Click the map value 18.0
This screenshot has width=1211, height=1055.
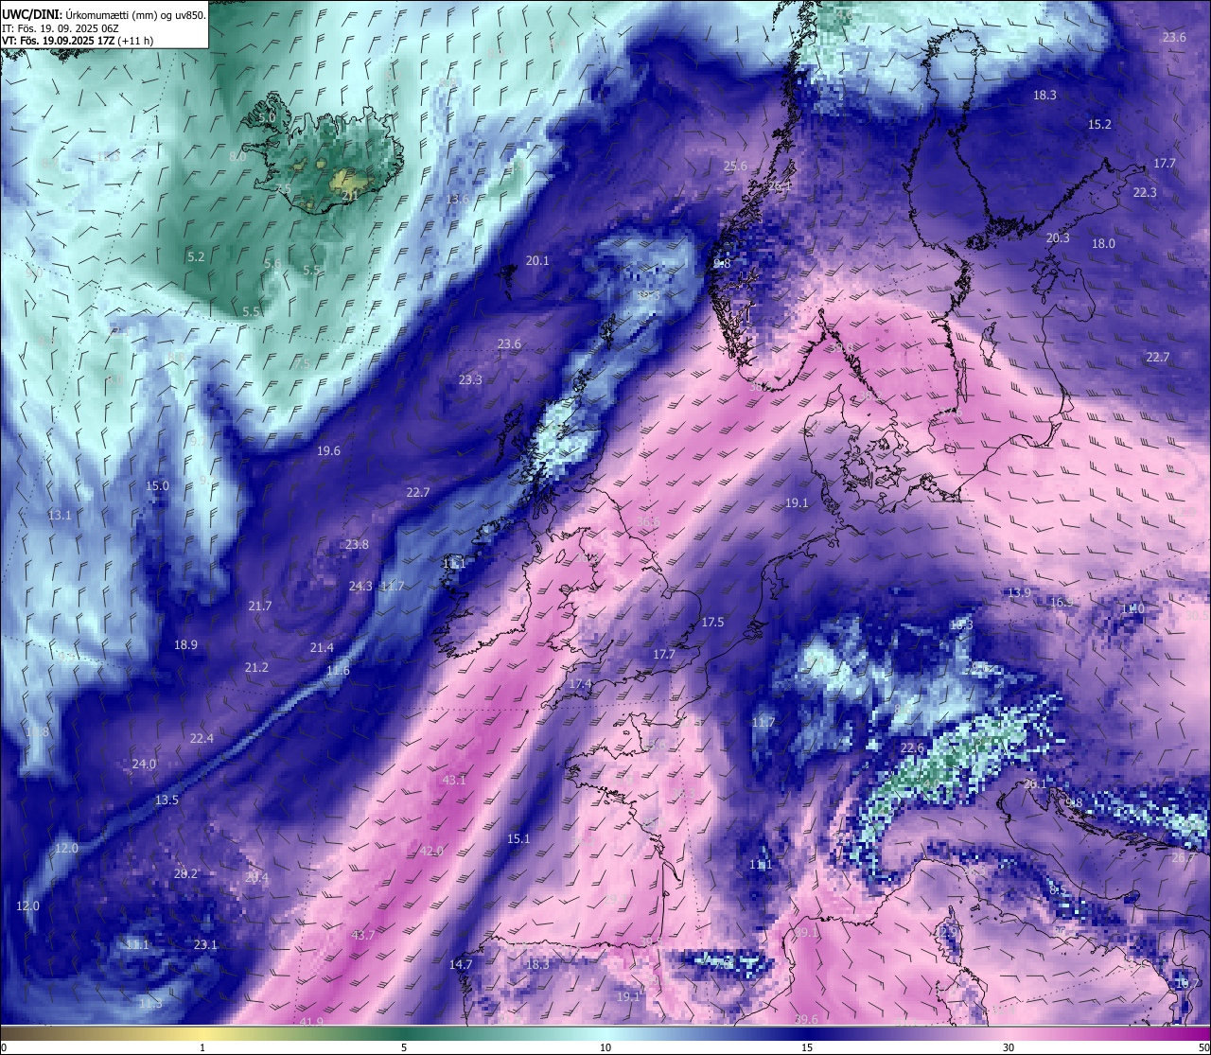coord(1103,244)
